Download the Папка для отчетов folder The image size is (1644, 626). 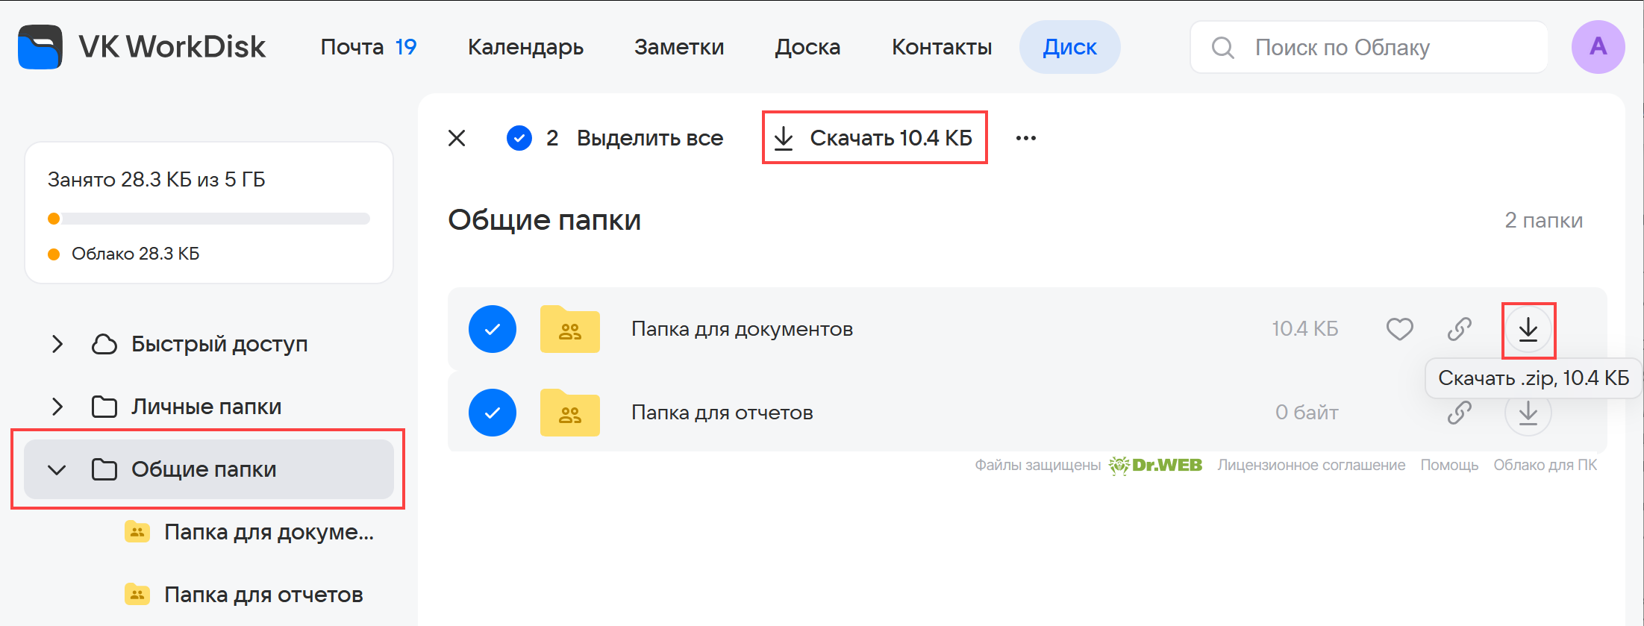click(1528, 413)
